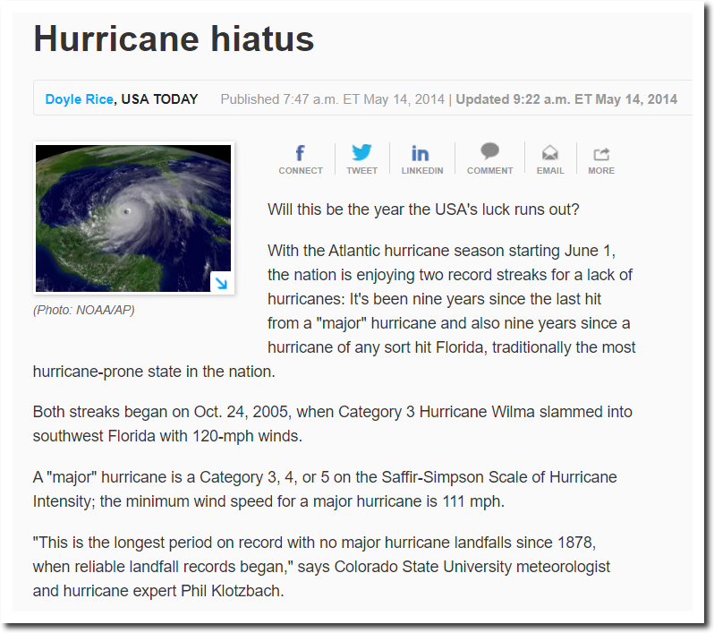The image size is (714, 633).
Task: Enlarge hurricane photo with blue arrow icon
Action: [221, 283]
